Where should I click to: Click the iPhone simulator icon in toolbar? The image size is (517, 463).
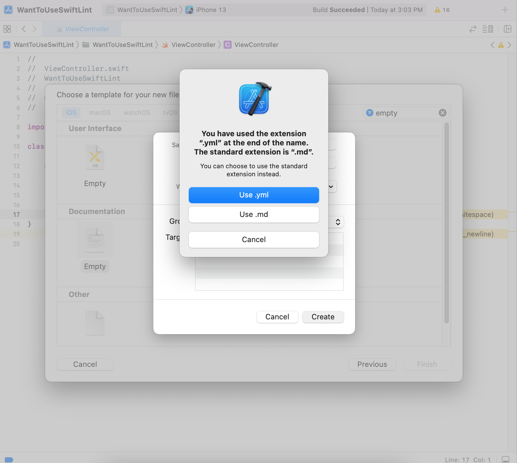(189, 10)
